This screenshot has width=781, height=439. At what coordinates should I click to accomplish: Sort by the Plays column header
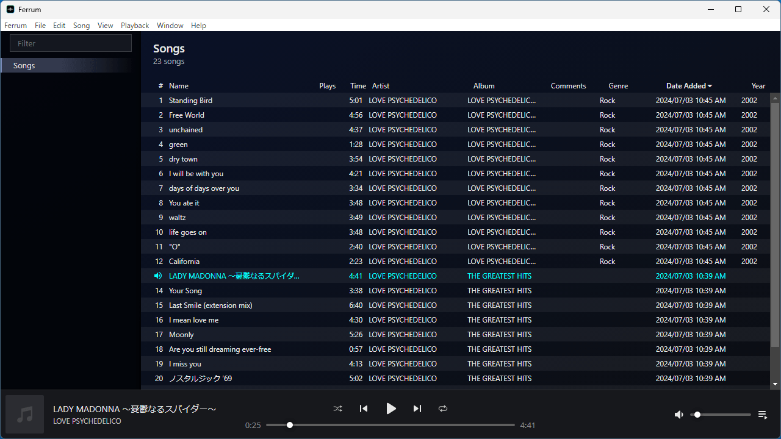(x=328, y=86)
